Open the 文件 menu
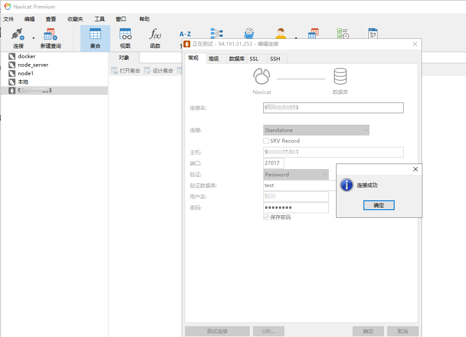This screenshot has height=337, width=466. (x=8, y=19)
